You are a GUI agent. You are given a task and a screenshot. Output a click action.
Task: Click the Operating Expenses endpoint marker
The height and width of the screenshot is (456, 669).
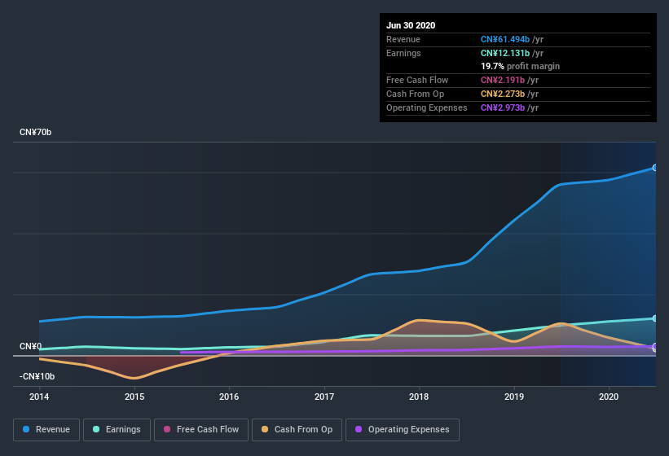(655, 347)
